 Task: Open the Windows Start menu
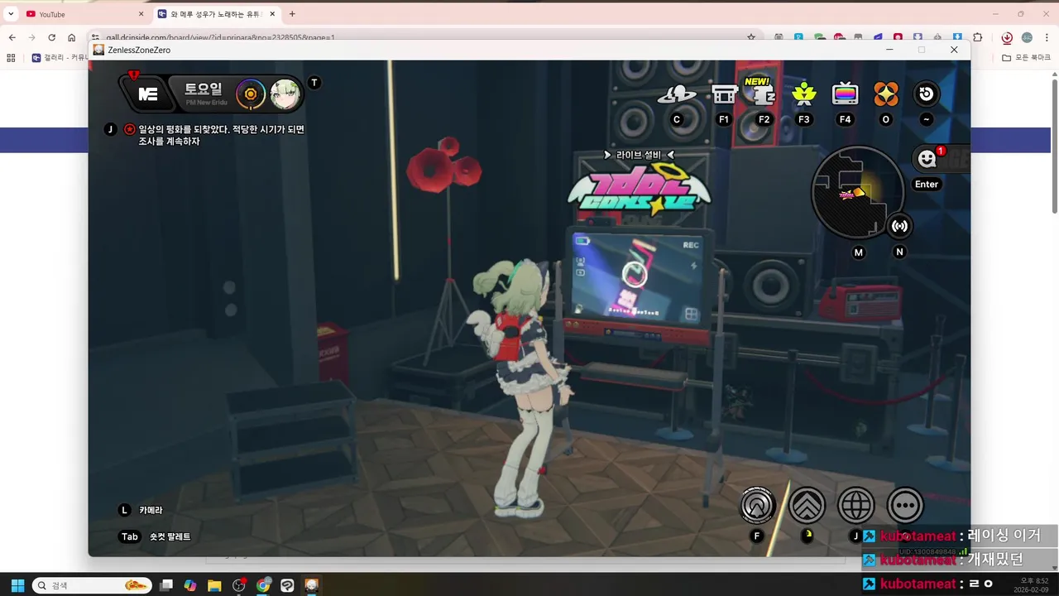17,585
